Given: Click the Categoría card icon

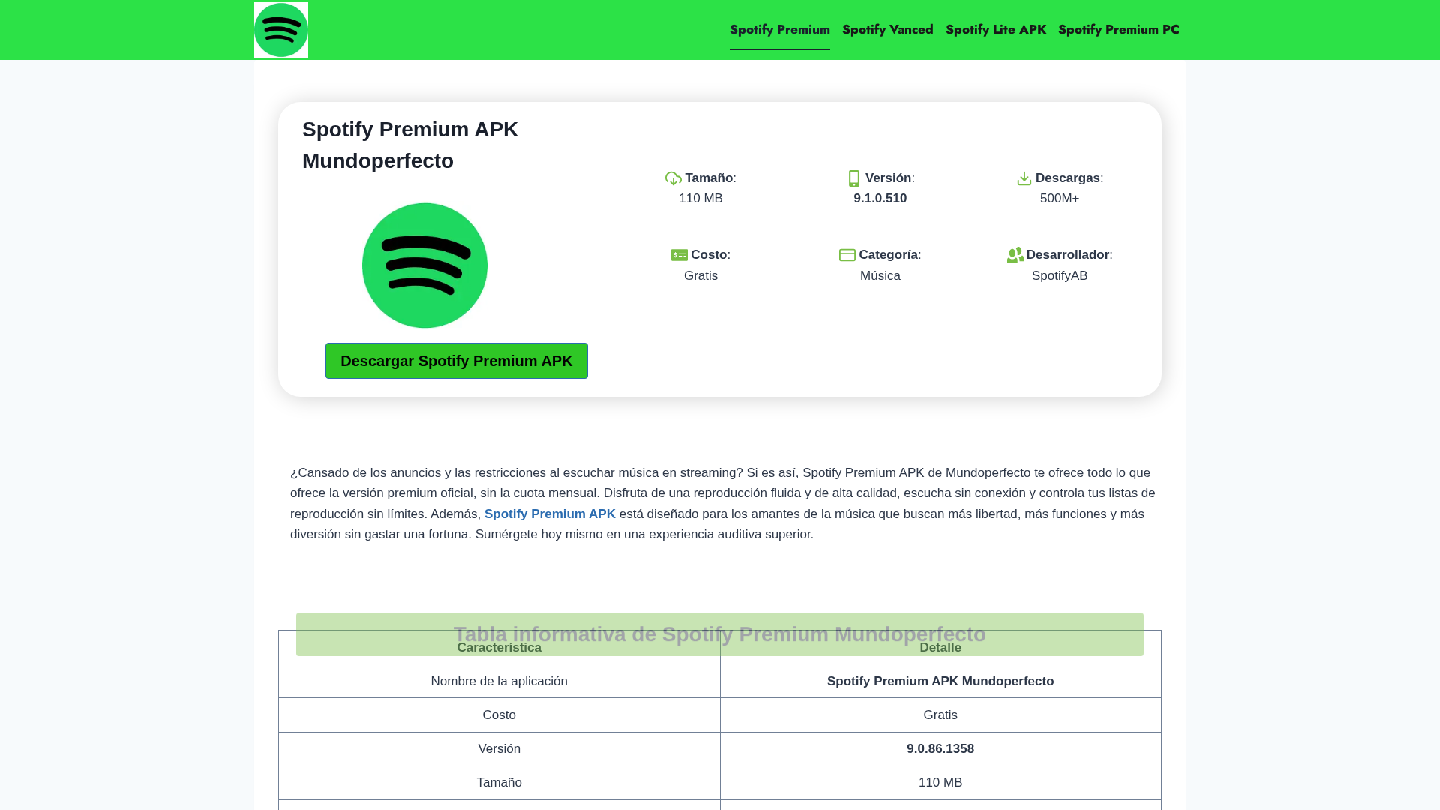Looking at the screenshot, I should [847, 255].
